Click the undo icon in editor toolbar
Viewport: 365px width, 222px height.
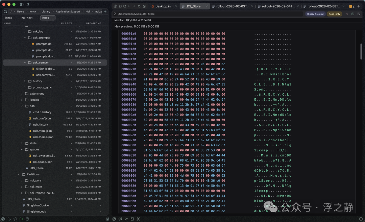coord(347,14)
